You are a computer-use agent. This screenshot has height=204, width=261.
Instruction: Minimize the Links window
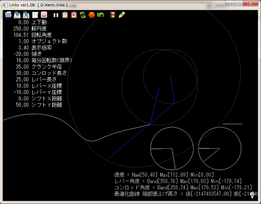[x=230, y=4]
